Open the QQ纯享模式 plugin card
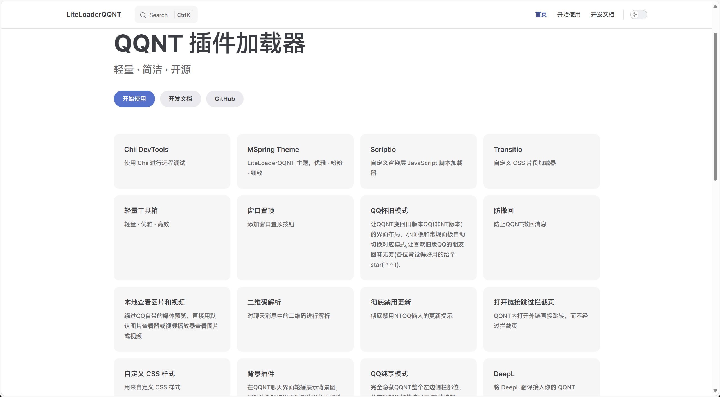Screen dimensions: 720x397 point(418,377)
